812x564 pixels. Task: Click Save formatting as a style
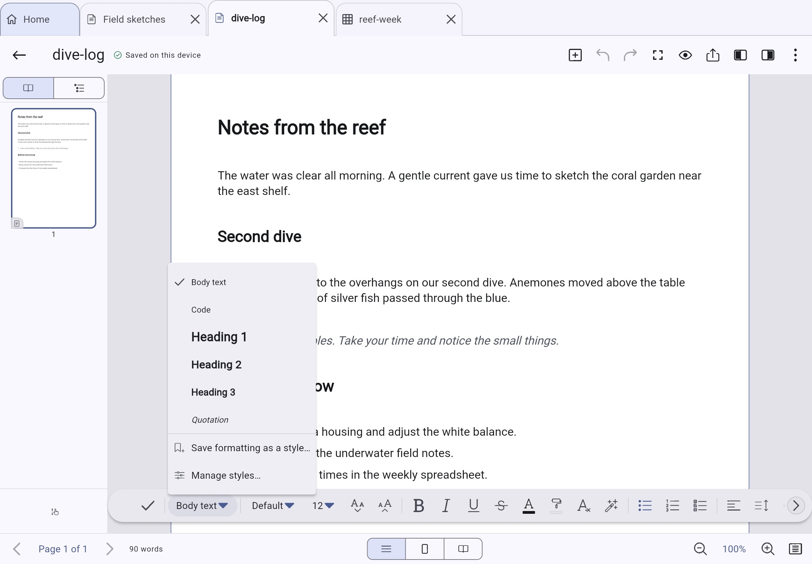tap(242, 448)
